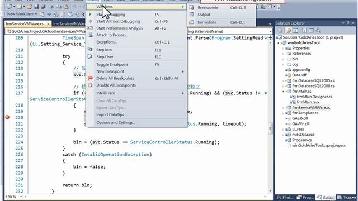The image size is (358, 201).
Task: Click the Refresh icon in Solution Explorer
Action: (296, 30)
